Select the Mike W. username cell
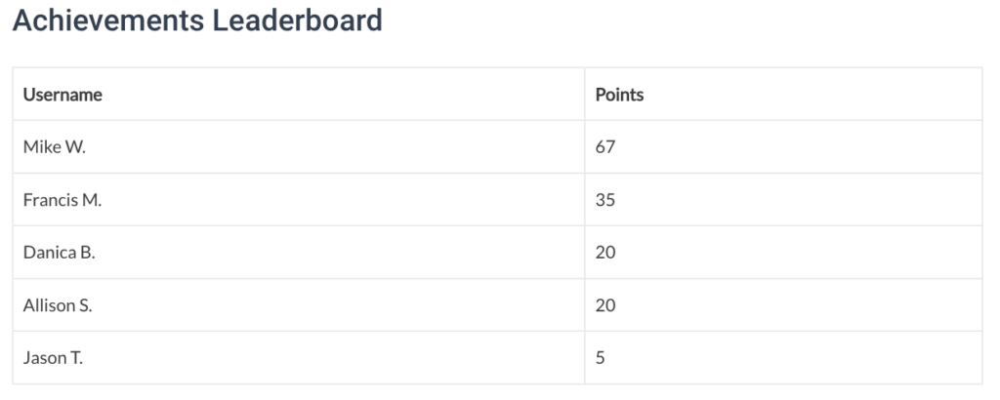This screenshot has width=1000, height=400. tap(299, 146)
